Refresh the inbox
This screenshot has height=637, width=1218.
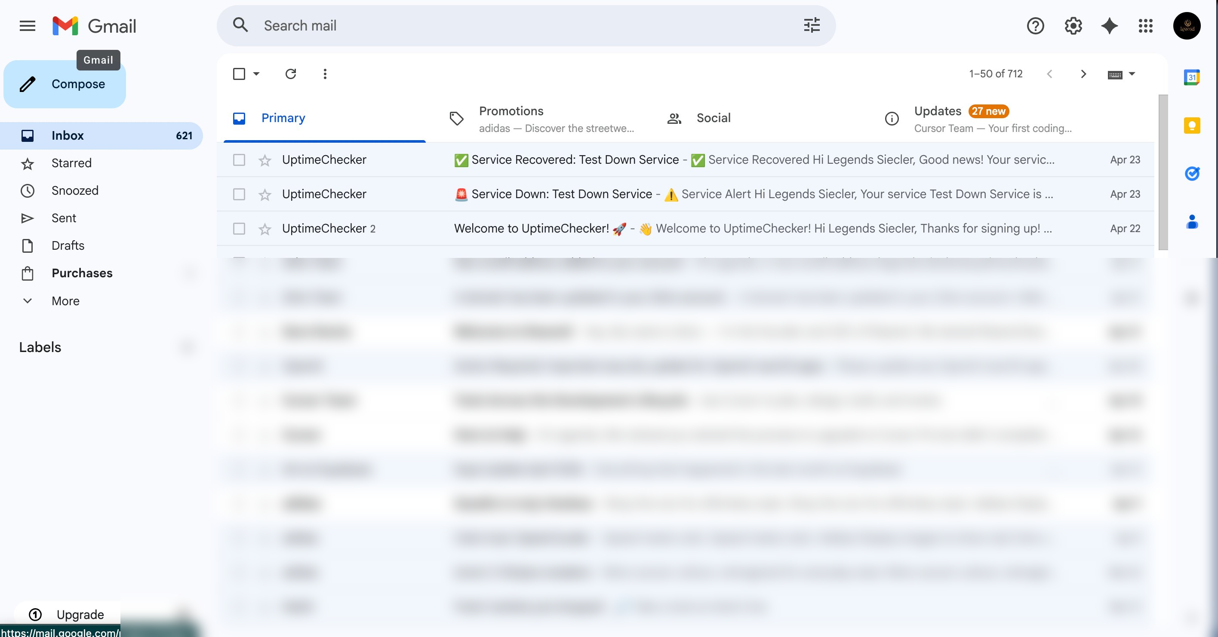(290, 74)
